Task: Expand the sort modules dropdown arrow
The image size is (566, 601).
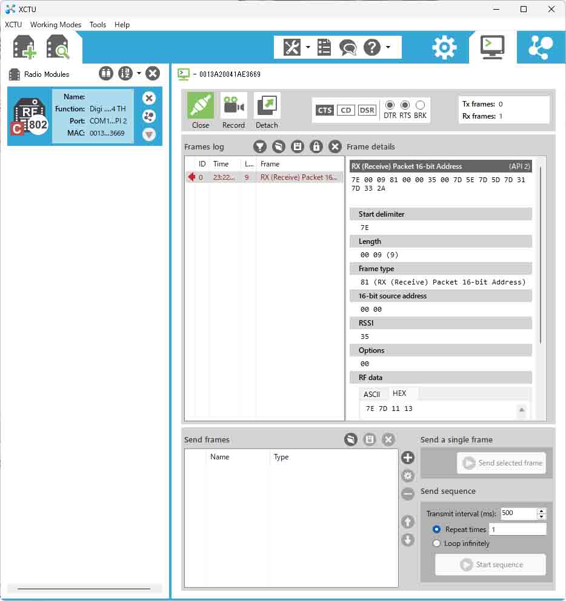Action: (139, 73)
